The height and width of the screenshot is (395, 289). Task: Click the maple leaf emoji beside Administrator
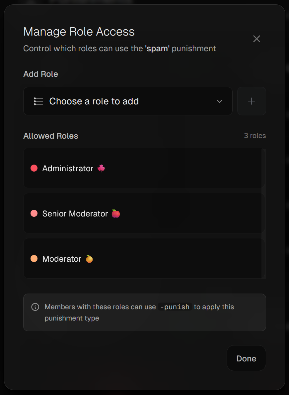click(101, 169)
